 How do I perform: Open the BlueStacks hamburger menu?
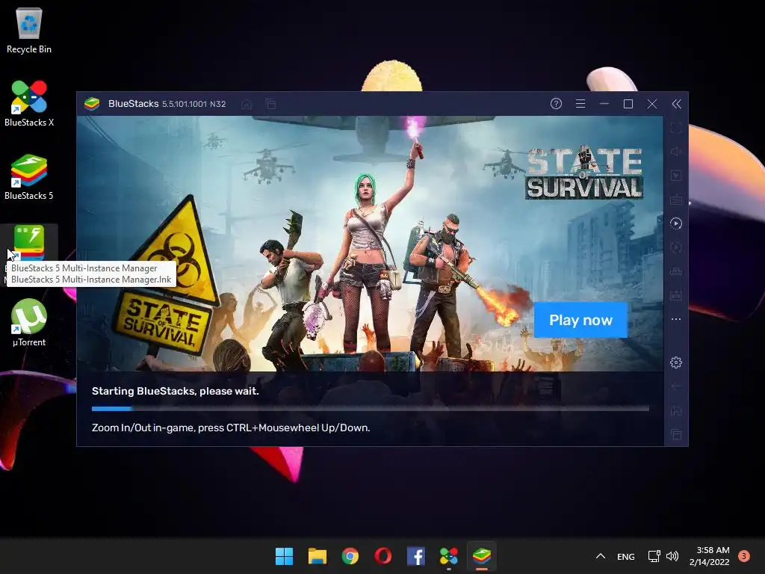click(x=580, y=103)
